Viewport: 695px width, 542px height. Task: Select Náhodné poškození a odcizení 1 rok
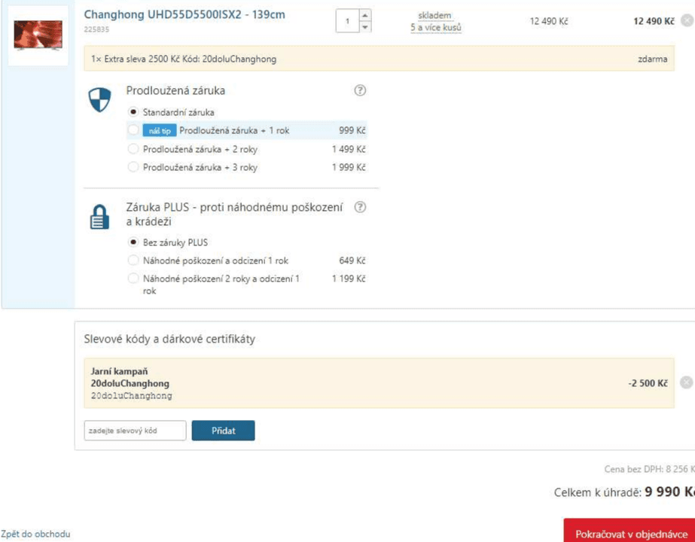click(133, 260)
